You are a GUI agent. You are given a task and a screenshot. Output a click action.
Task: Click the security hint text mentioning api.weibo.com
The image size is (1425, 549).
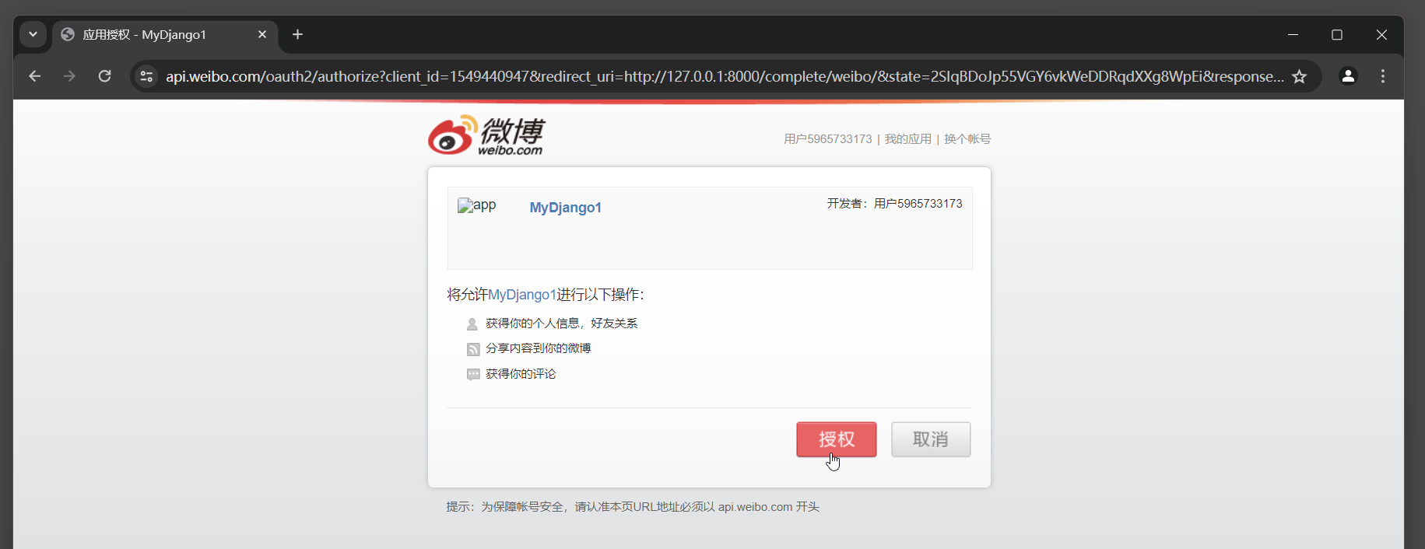pyautogui.click(x=633, y=507)
